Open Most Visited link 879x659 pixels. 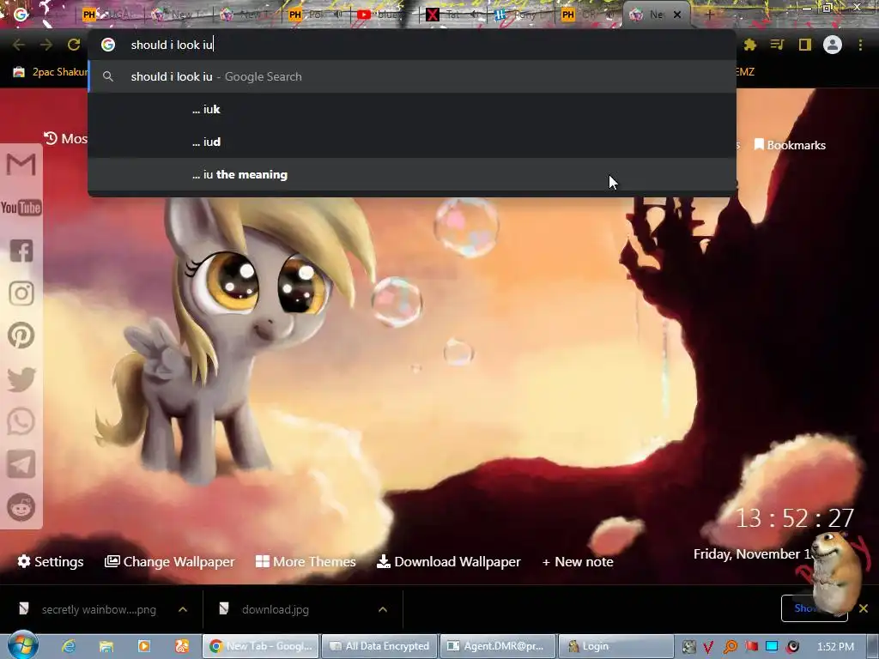tap(65, 138)
